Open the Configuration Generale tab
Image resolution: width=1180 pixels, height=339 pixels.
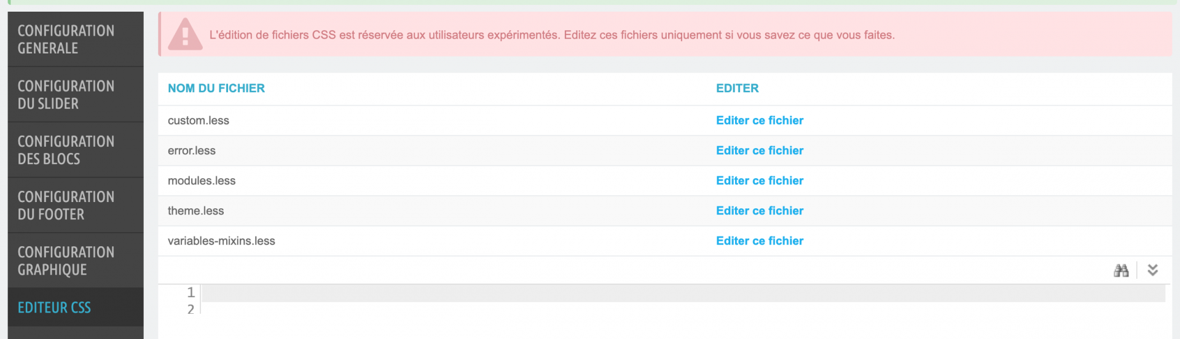click(x=76, y=39)
